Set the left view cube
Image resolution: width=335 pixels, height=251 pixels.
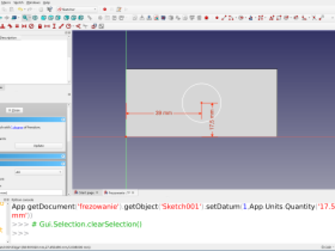pyautogui.click(x=81, y=18)
